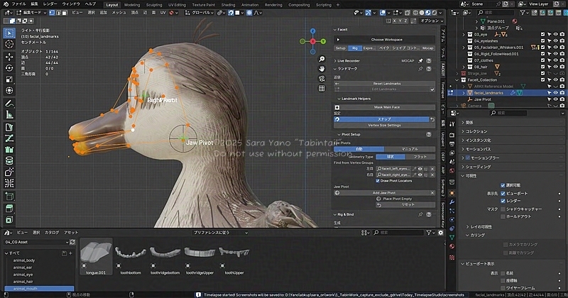The image size is (568, 298).
Task: Click the pan hand icon in viewport
Action: [x=322, y=69]
